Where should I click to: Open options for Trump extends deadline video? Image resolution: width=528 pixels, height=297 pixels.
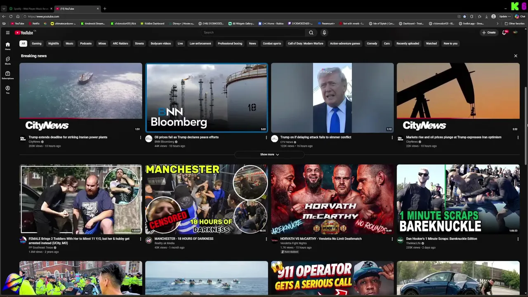(x=140, y=137)
